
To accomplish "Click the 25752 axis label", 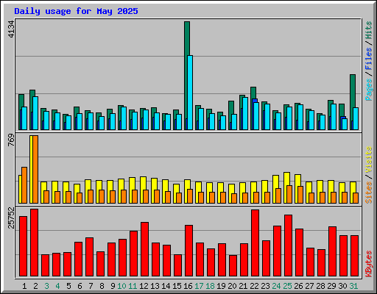I will (x=11, y=218).
